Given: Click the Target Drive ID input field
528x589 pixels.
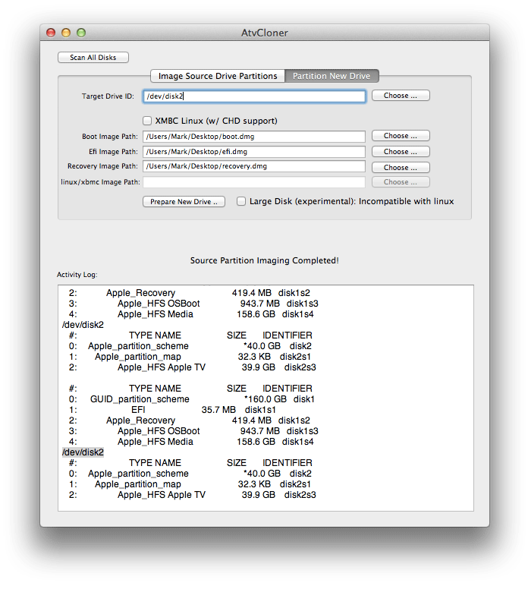Looking at the screenshot, I should (x=254, y=96).
